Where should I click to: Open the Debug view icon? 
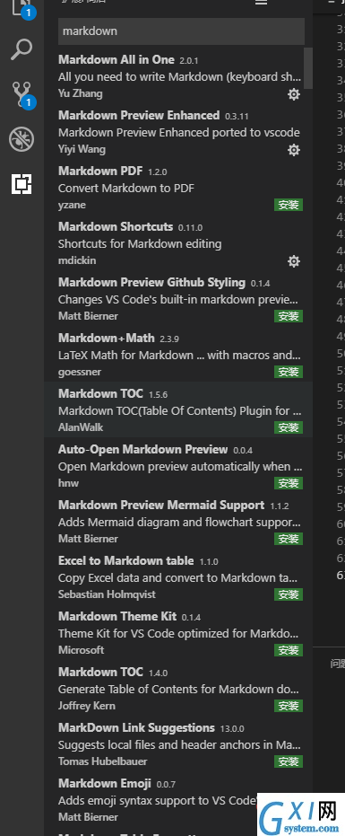coord(22,140)
